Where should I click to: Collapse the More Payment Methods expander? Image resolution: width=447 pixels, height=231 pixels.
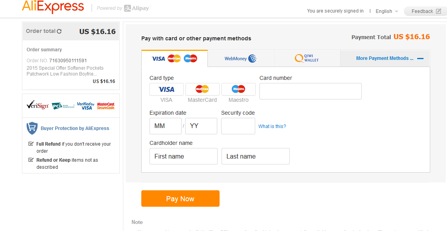coord(420,58)
